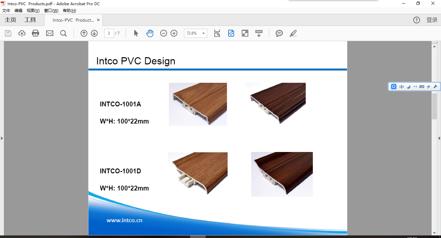441x238 pixels.
Task: Click W*H: 100*22mm under INTCO-1001D
Action: click(124, 188)
